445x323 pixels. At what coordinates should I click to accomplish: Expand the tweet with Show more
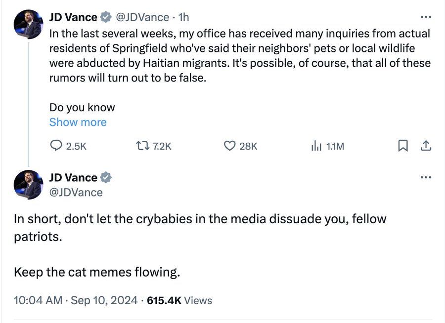pyautogui.click(x=78, y=122)
